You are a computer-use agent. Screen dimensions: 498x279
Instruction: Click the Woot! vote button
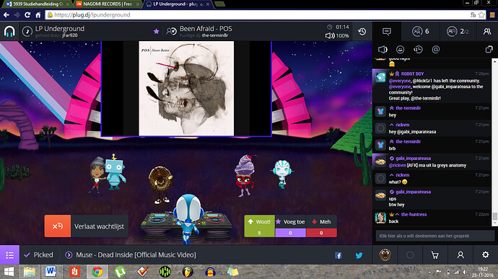pyautogui.click(x=259, y=226)
